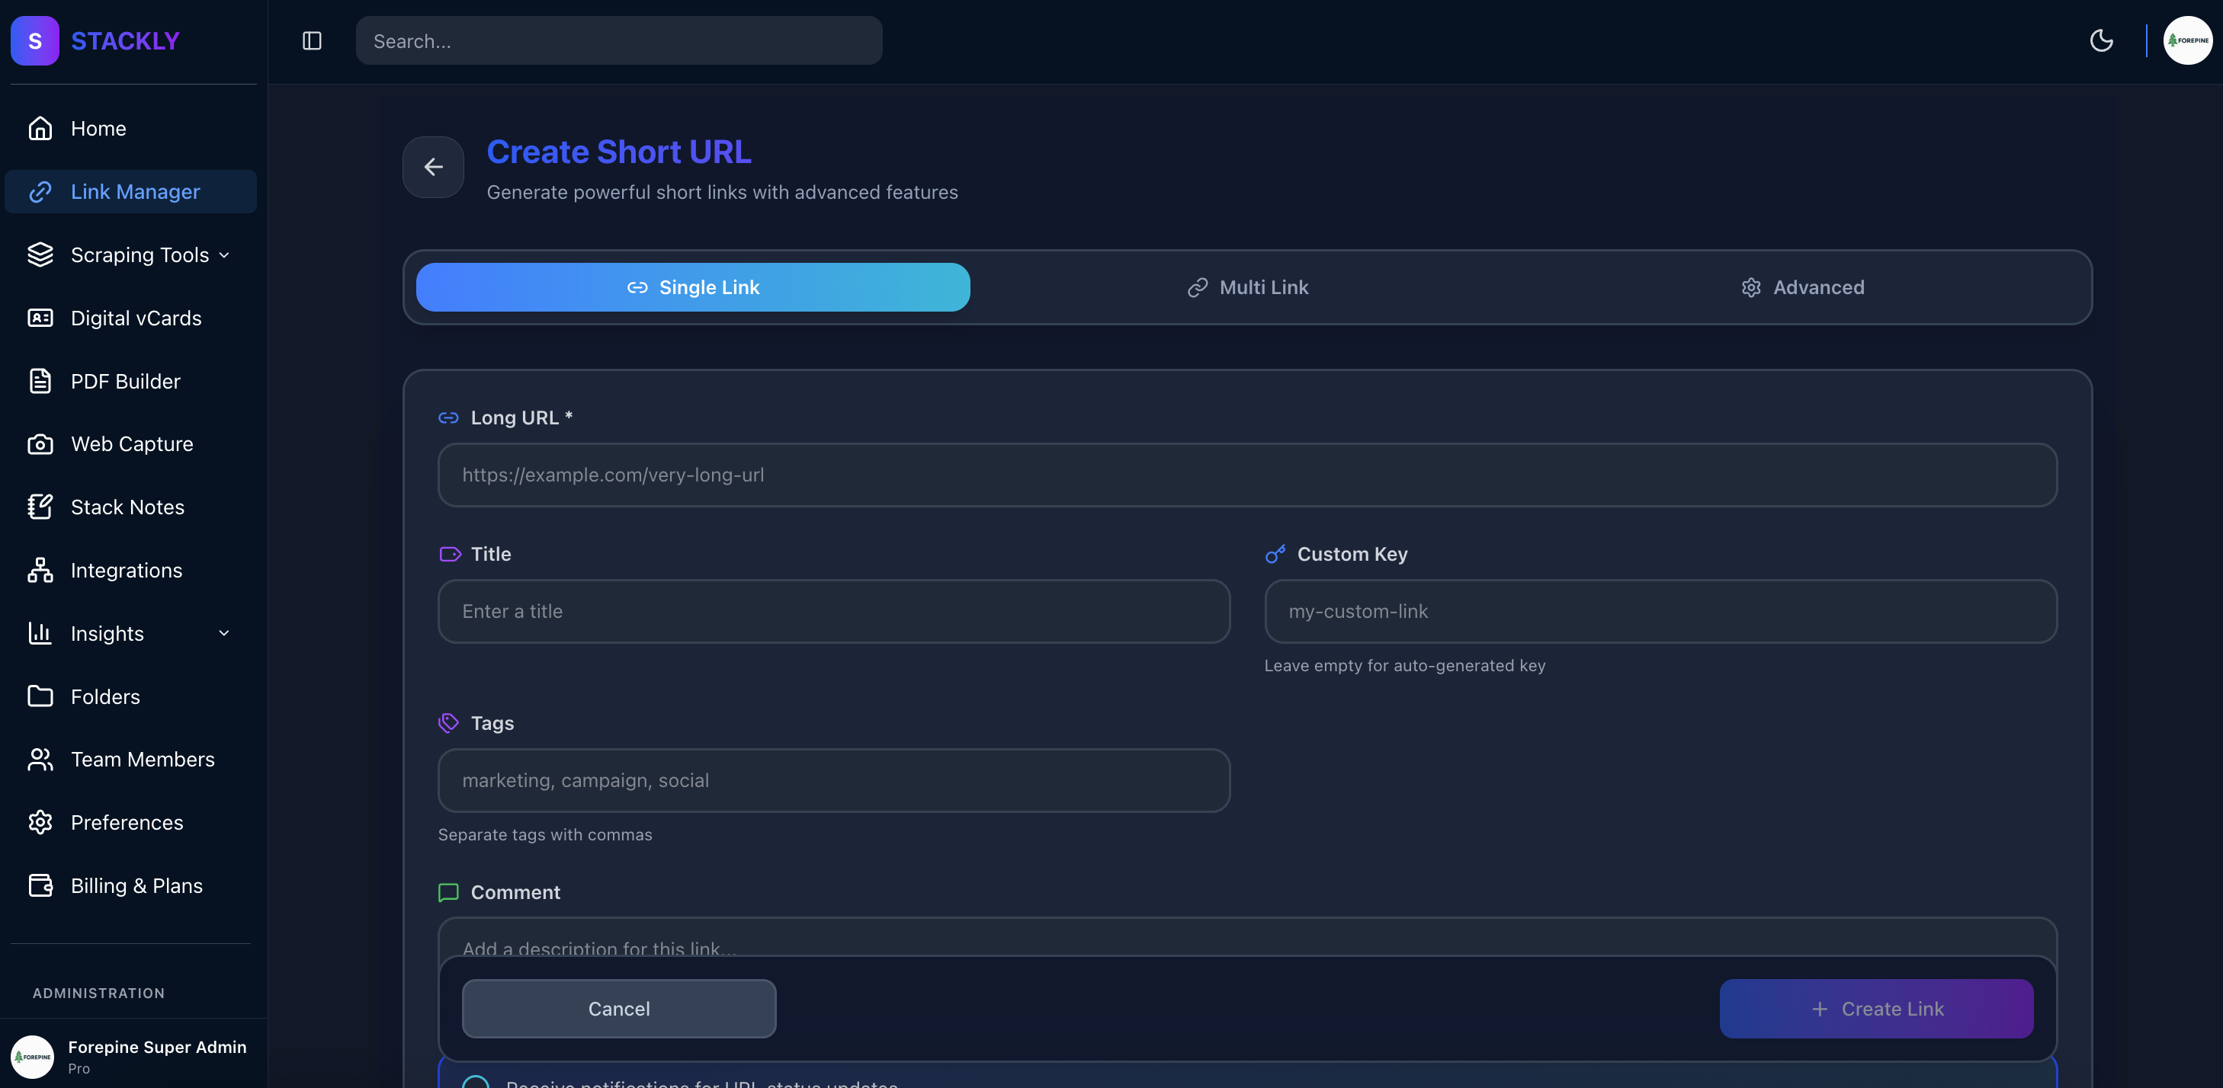Click the Team Members icon

pos(40,760)
